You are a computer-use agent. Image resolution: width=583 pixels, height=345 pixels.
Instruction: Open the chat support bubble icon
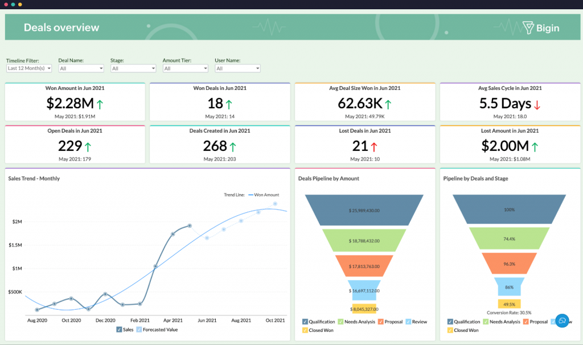point(561,321)
